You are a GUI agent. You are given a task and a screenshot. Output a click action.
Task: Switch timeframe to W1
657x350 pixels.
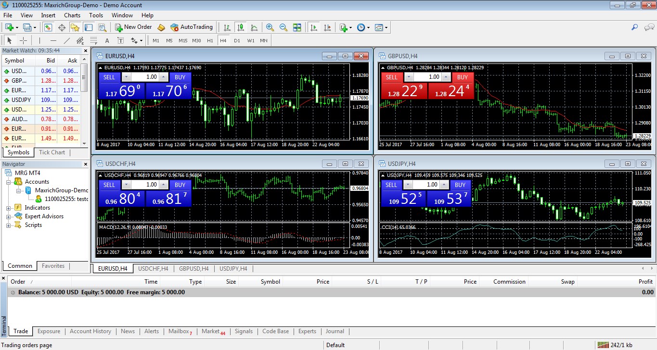click(x=251, y=40)
